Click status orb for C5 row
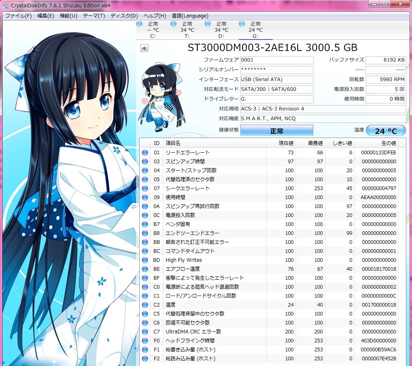412x366 pixels. pyautogui.click(x=145, y=314)
